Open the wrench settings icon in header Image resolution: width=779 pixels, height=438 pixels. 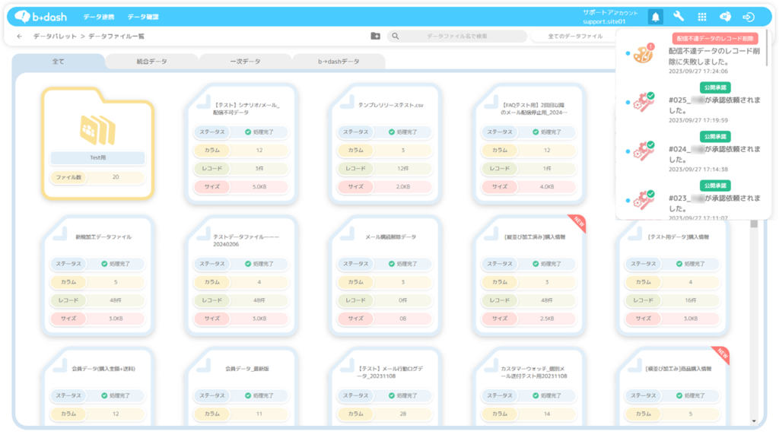(678, 17)
